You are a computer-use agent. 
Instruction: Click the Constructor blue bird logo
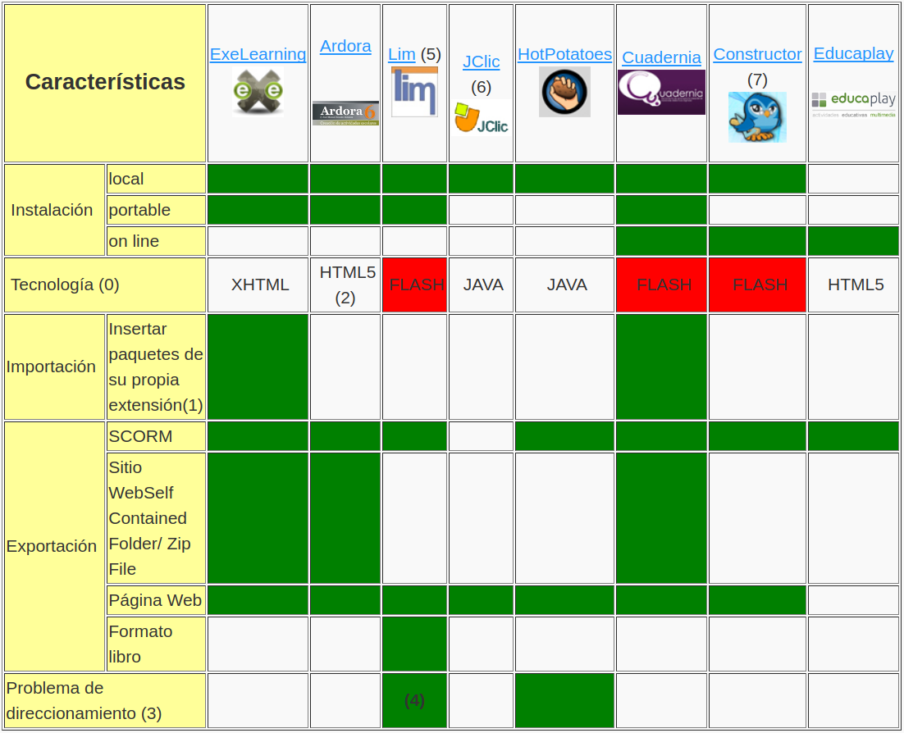pyautogui.click(x=757, y=117)
